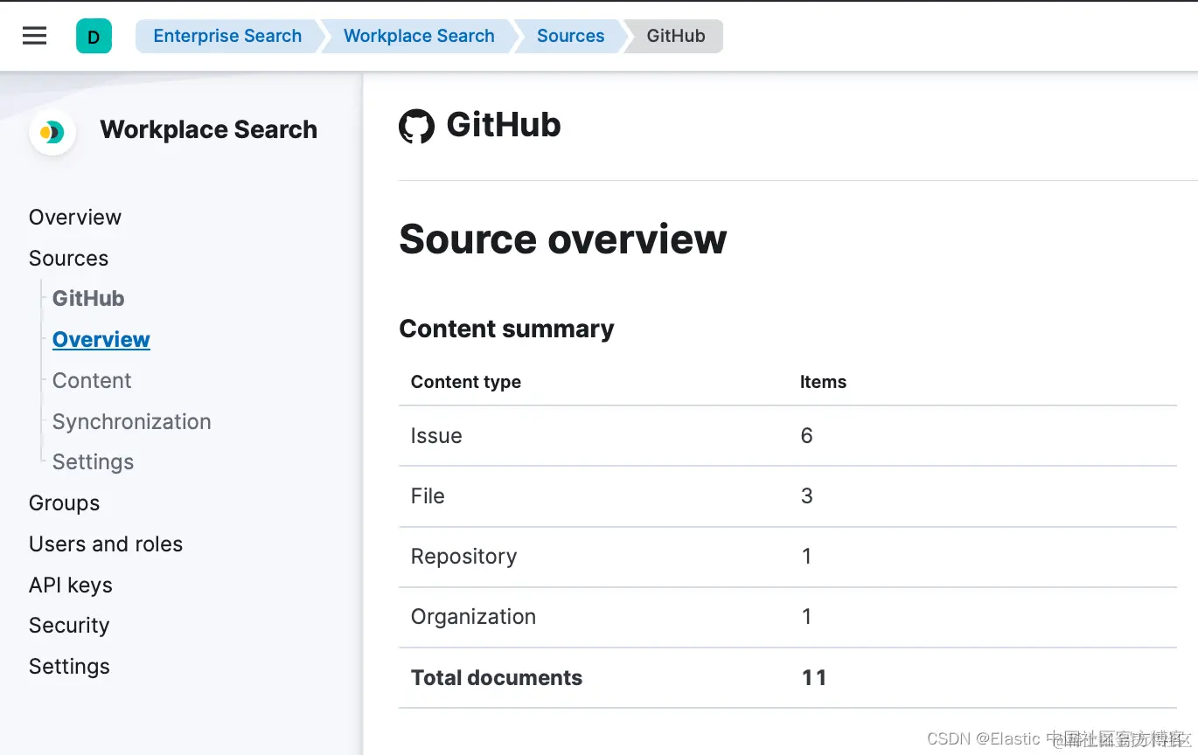Click the Workplace Search logo icon
Image resolution: width=1198 pixels, height=755 pixels.
tap(52, 132)
